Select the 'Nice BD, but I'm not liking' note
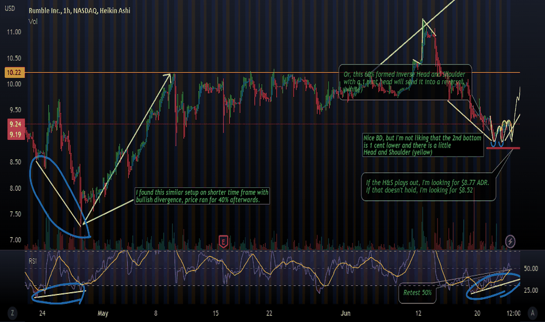Viewport: 545px width, 322px height. (x=423, y=145)
